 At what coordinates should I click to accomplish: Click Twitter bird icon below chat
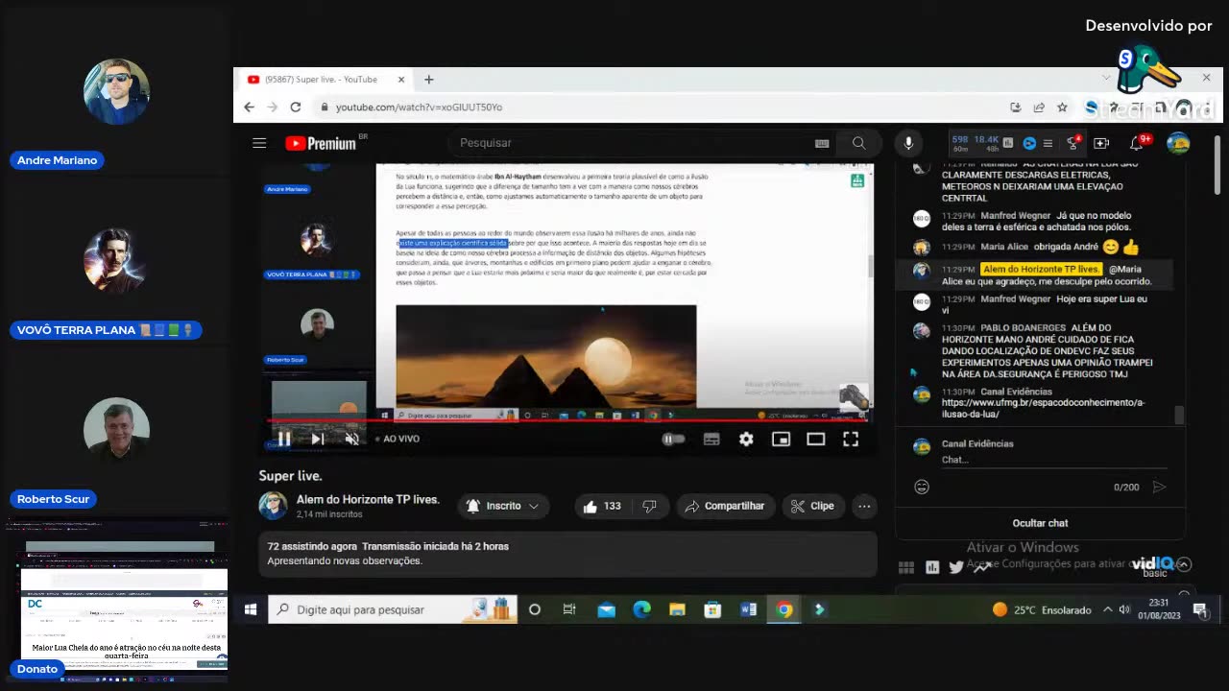point(956,567)
